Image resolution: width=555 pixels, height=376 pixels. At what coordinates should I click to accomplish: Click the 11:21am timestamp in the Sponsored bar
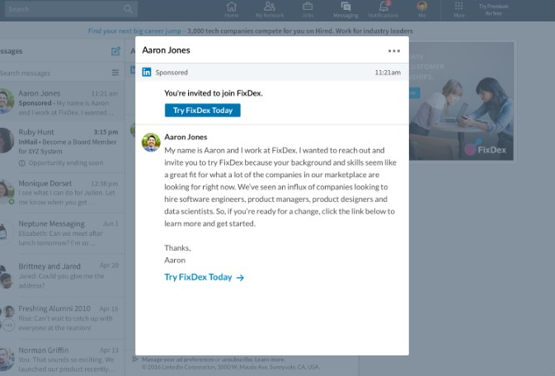click(388, 73)
